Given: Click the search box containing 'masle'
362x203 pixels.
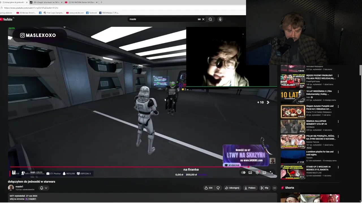Looking at the screenshot, I should tap(163, 19).
